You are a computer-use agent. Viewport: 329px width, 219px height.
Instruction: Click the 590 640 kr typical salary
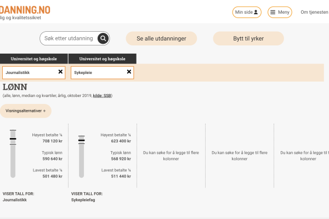click(x=53, y=159)
